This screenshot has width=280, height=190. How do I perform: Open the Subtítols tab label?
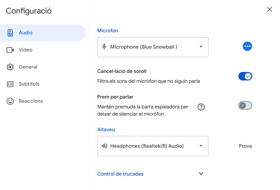[x=29, y=84]
